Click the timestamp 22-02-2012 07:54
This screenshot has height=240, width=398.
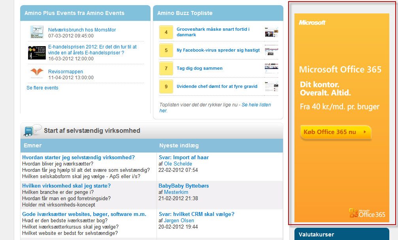178,170
